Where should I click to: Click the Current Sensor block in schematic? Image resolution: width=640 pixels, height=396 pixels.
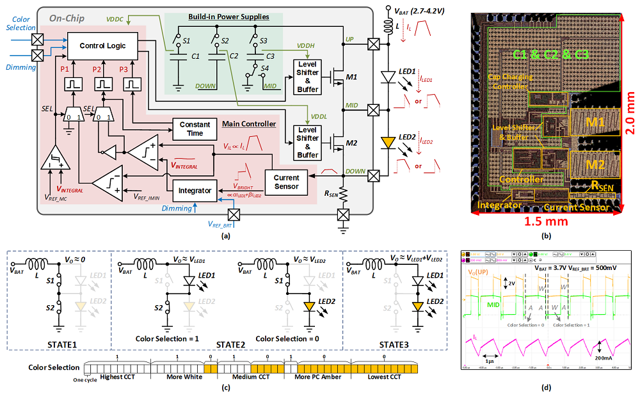tap(286, 182)
